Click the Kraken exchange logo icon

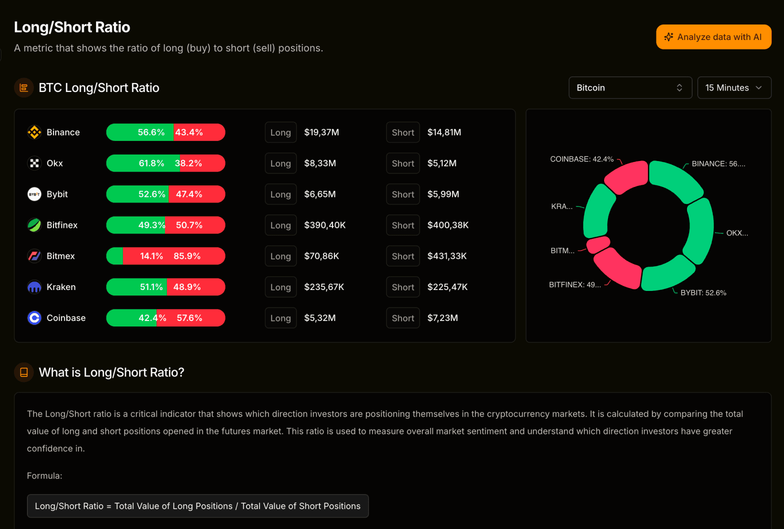click(34, 287)
